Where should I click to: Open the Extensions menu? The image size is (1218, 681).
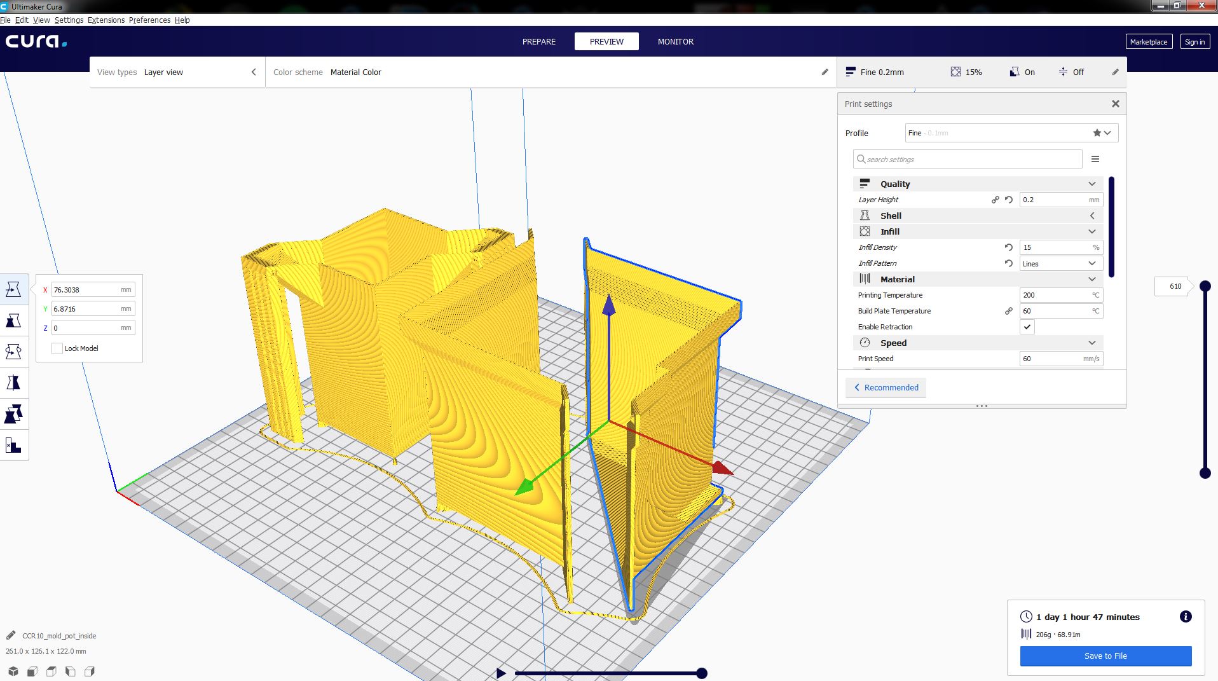coord(106,20)
